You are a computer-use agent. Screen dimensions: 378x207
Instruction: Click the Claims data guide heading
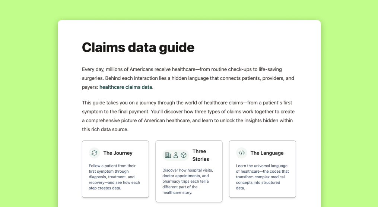[x=138, y=47]
